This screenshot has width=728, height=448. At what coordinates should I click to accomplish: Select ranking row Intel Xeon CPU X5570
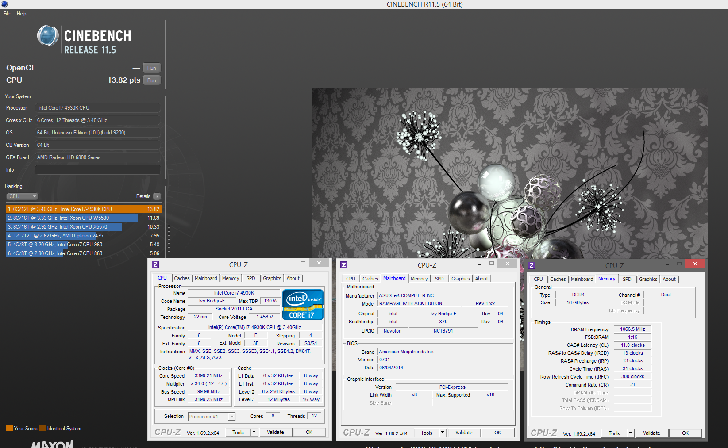(x=84, y=227)
